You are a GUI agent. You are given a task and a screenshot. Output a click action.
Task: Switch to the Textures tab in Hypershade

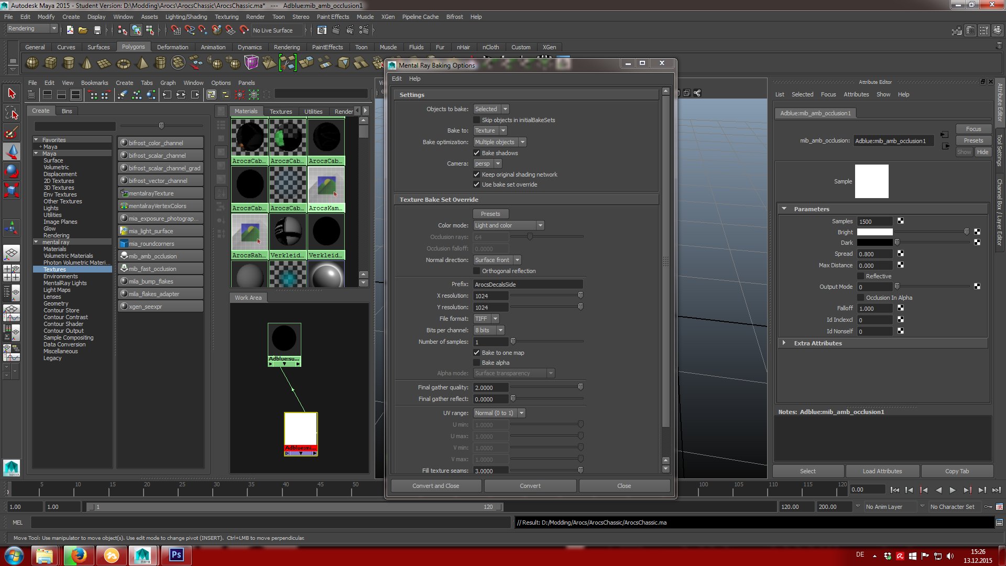(281, 111)
